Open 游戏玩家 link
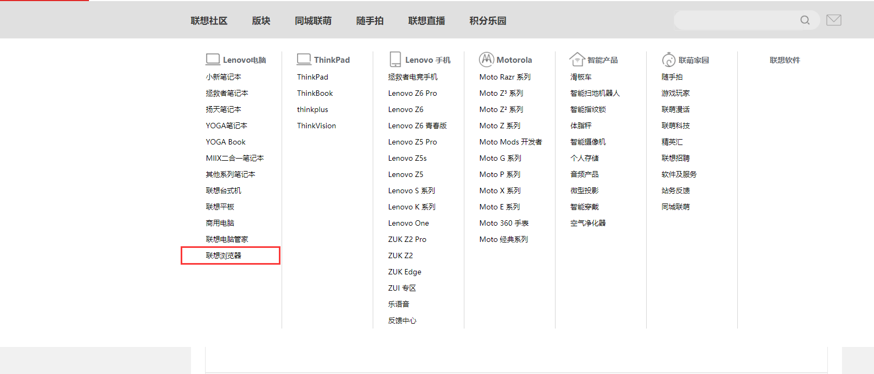This screenshot has width=874, height=374. [x=676, y=93]
